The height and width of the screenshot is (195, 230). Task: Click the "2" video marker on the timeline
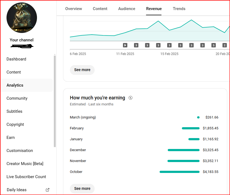225,45
